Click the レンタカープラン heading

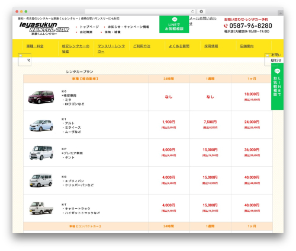79,72
